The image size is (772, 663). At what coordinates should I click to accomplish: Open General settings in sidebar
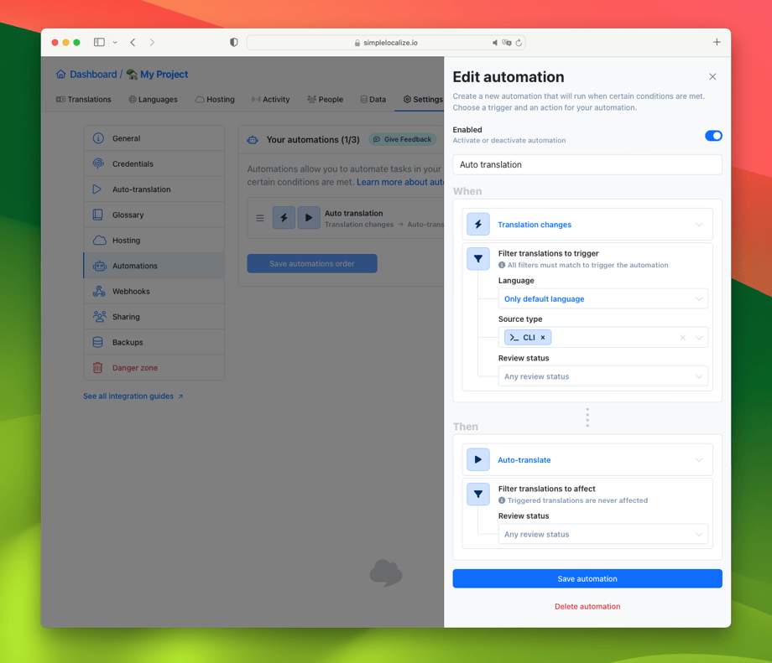[x=154, y=138]
